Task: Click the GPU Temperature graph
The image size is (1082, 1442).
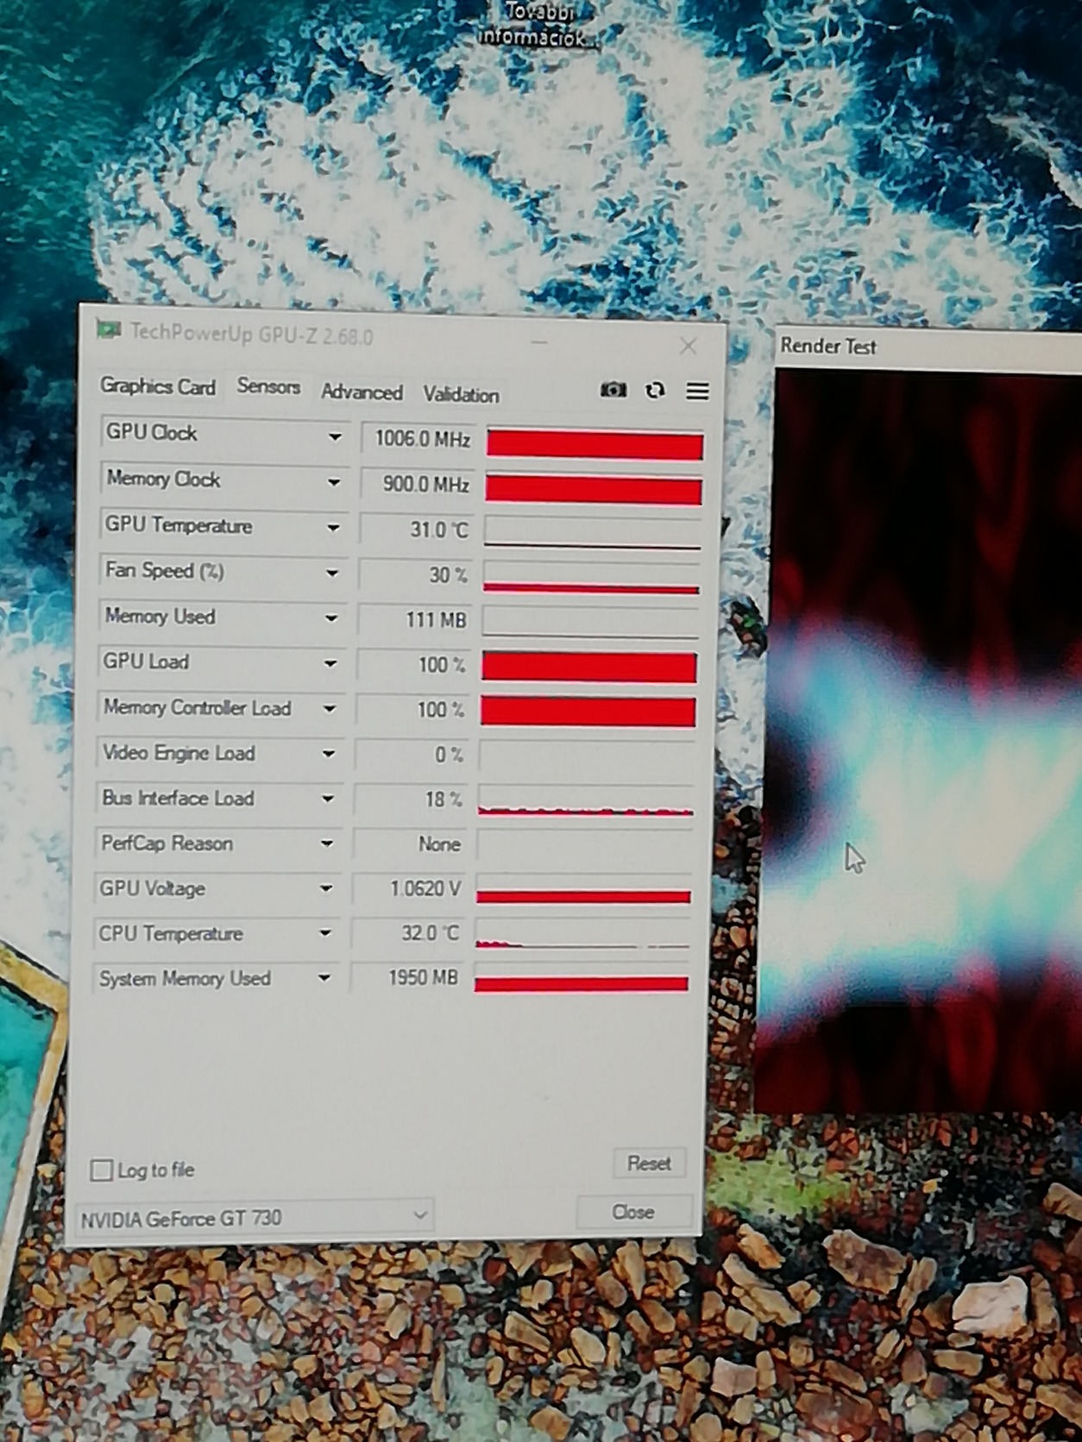Action: (592, 534)
